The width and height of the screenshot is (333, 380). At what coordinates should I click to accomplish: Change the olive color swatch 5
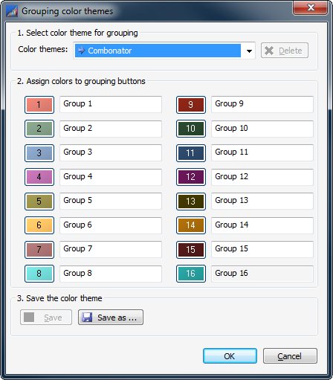point(39,202)
